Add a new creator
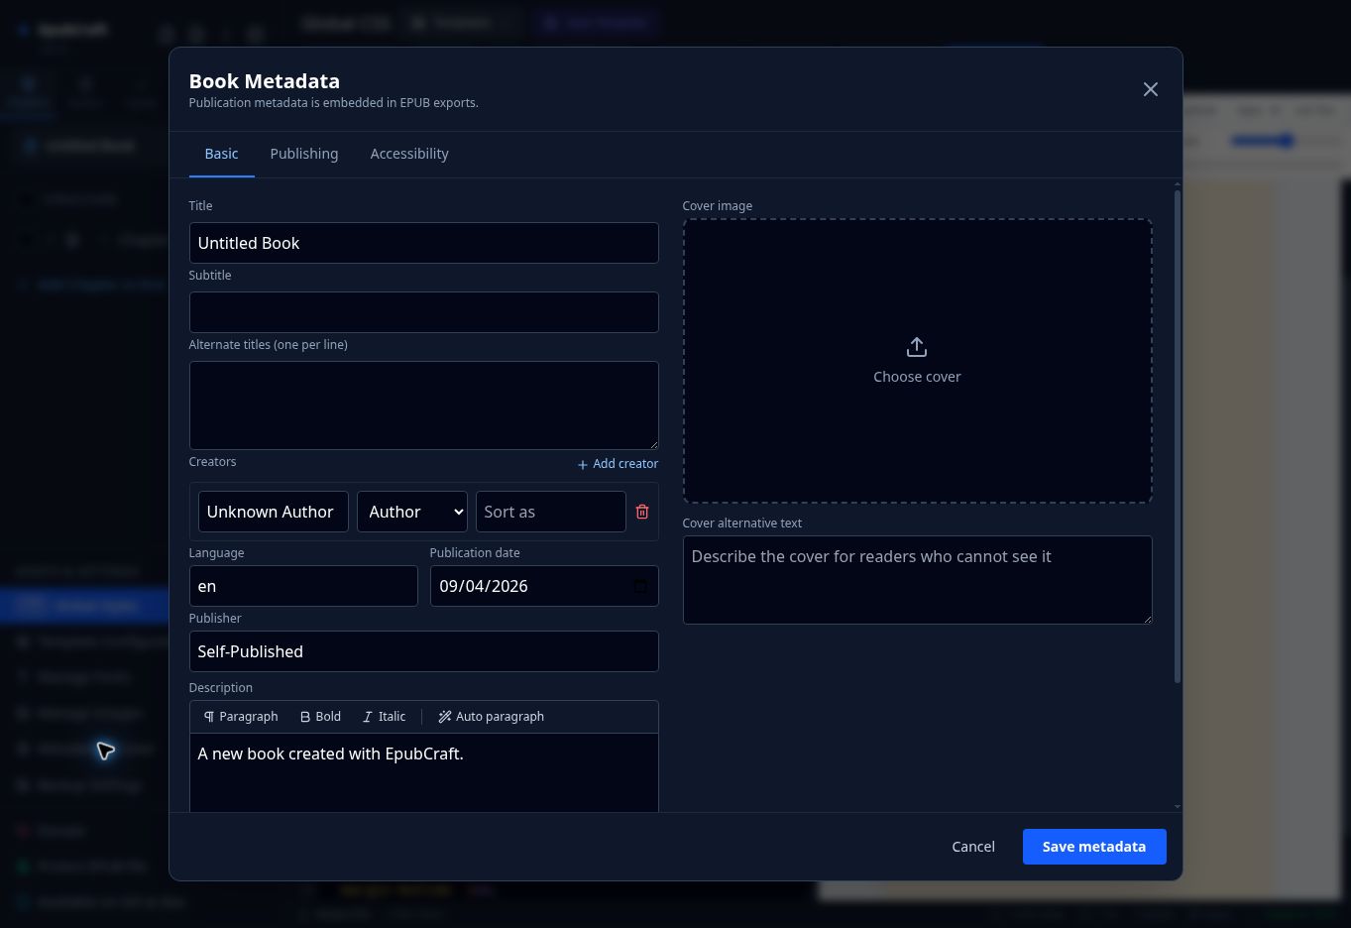The image size is (1351, 928). point(618,464)
